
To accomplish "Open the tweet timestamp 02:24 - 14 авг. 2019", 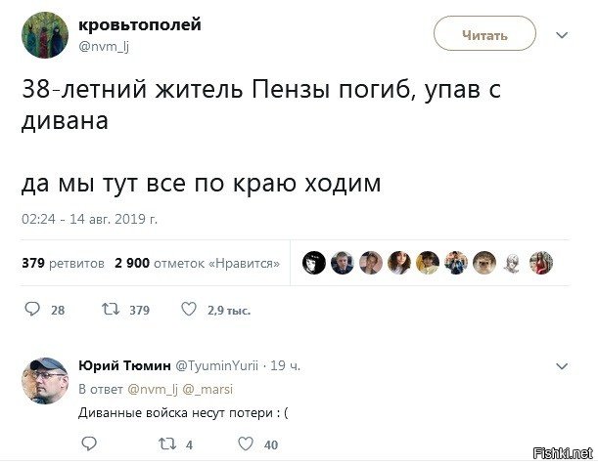I will (x=89, y=218).
